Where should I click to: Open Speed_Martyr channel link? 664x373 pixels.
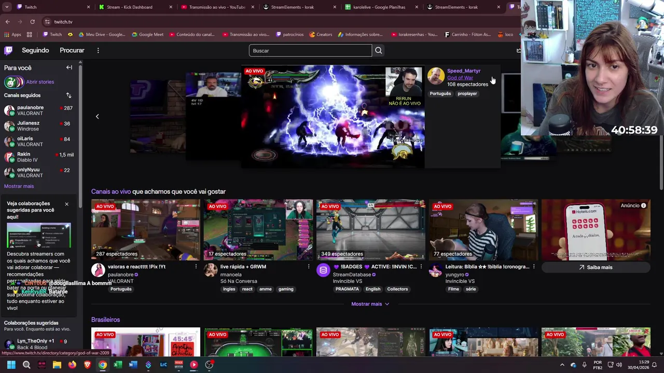464,71
